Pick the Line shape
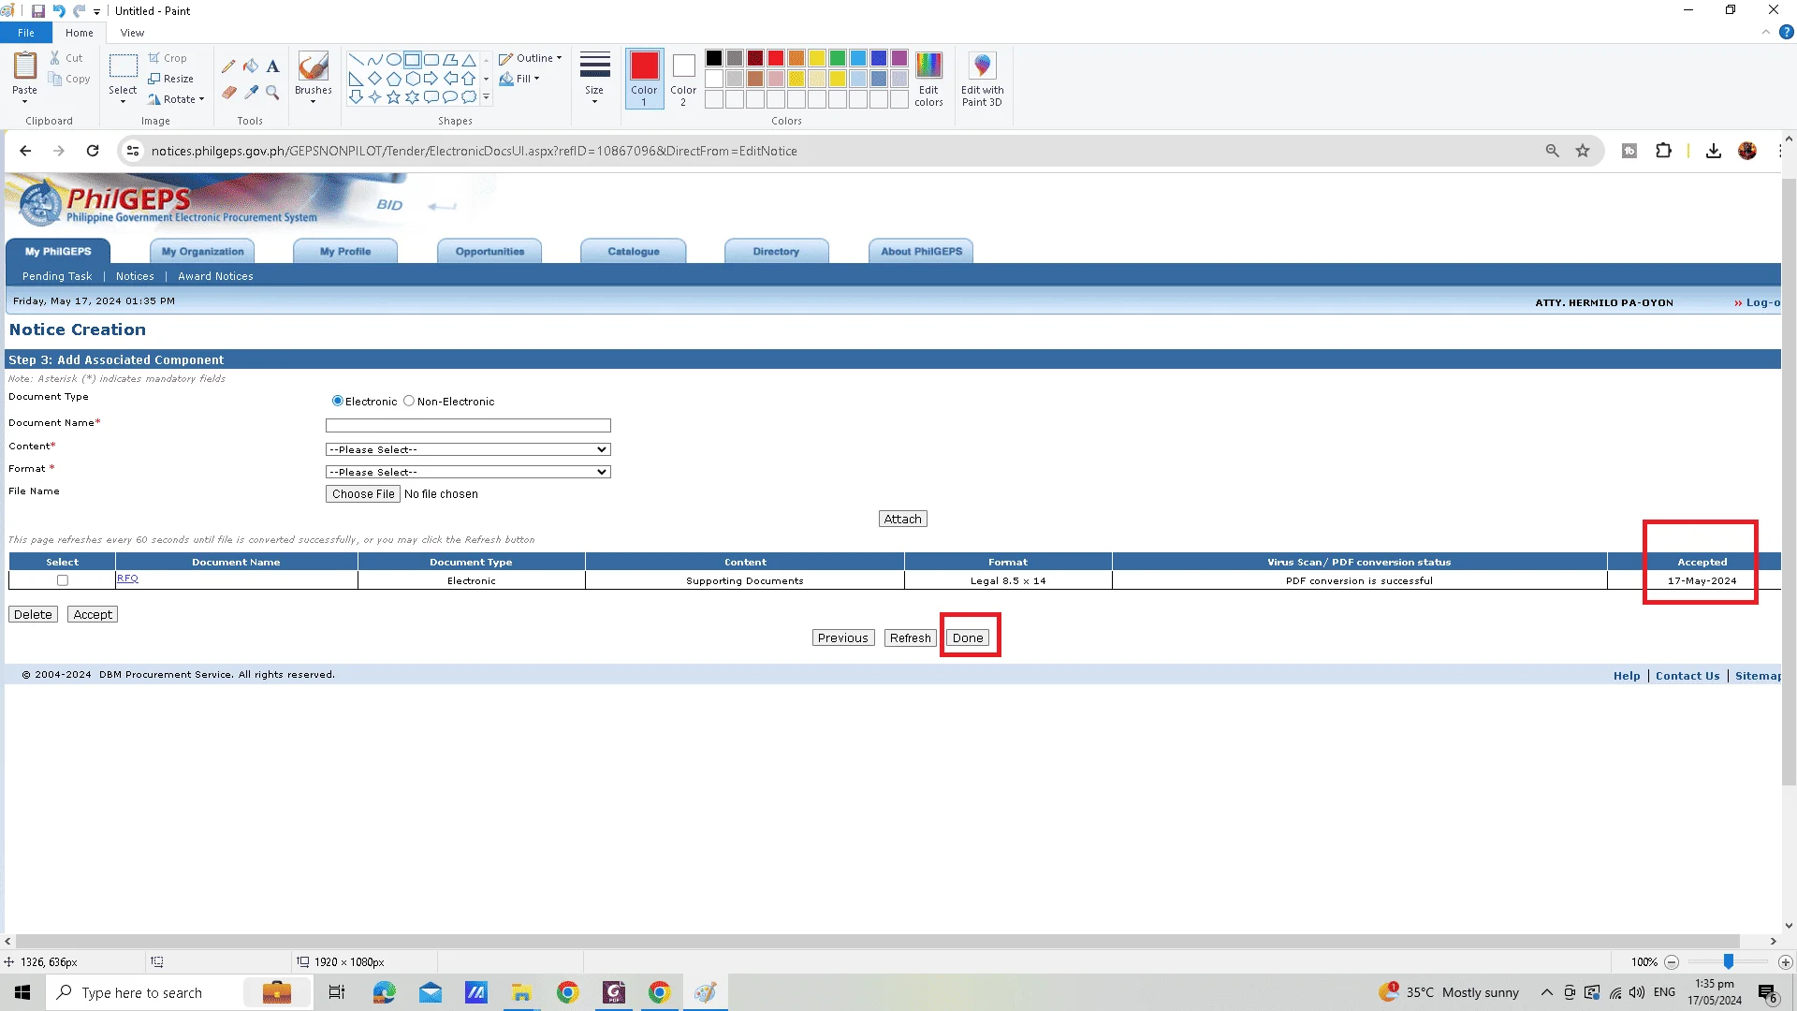The width and height of the screenshot is (1797, 1011). pos(357,59)
